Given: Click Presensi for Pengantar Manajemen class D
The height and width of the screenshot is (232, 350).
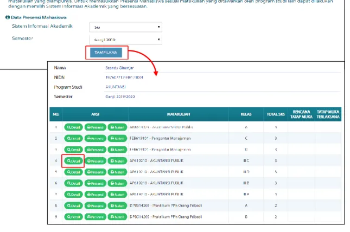Looking at the screenshot, I should pyautogui.click(x=96, y=150).
